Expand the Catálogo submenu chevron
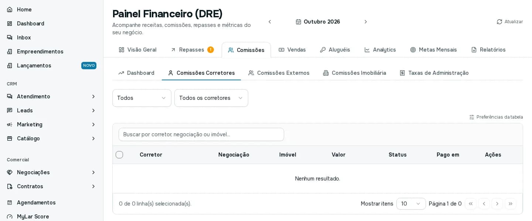The width and height of the screenshot is (532, 221). 93,138
